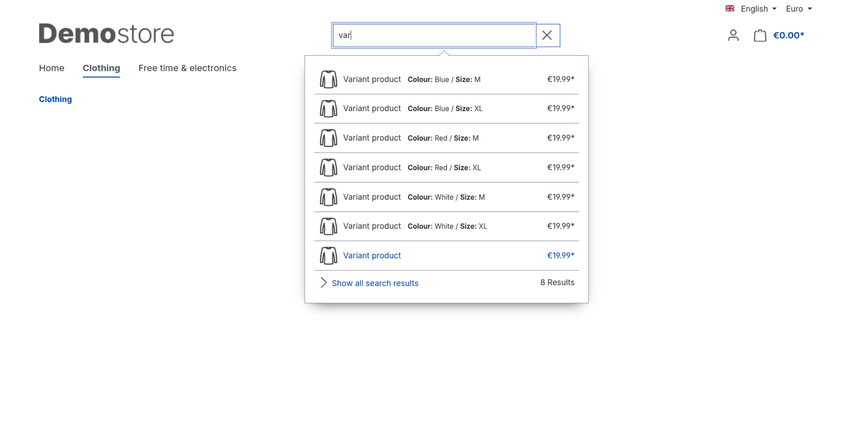Click the cart total €0.00*
Image resolution: width=857 pixels, height=430 pixels.
(x=788, y=35)
